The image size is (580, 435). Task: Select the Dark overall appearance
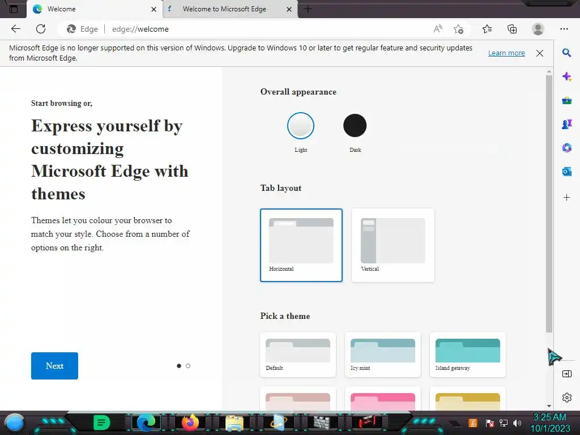[x=355, y=126]
